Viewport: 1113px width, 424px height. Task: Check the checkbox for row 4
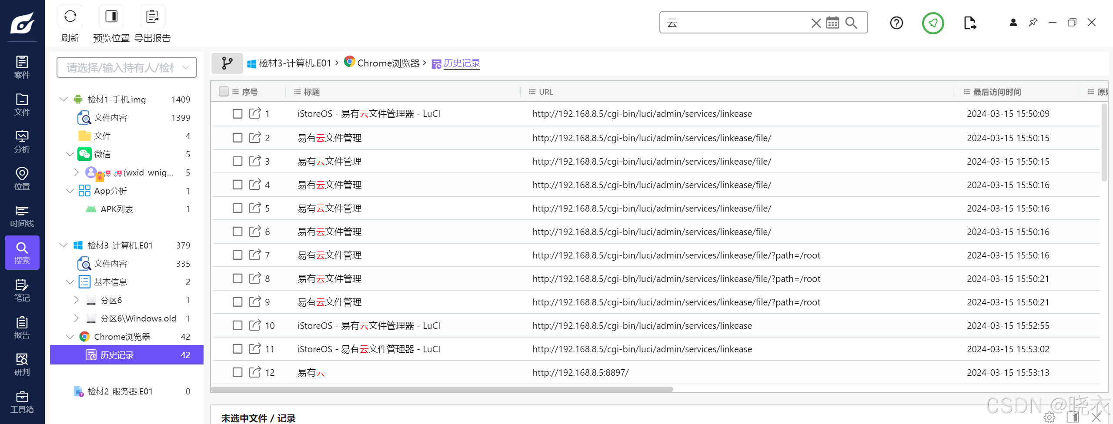[x=237, y=185]
